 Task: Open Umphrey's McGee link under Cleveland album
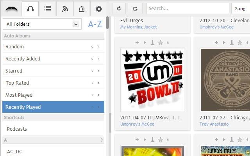click(x=216, y=27)
